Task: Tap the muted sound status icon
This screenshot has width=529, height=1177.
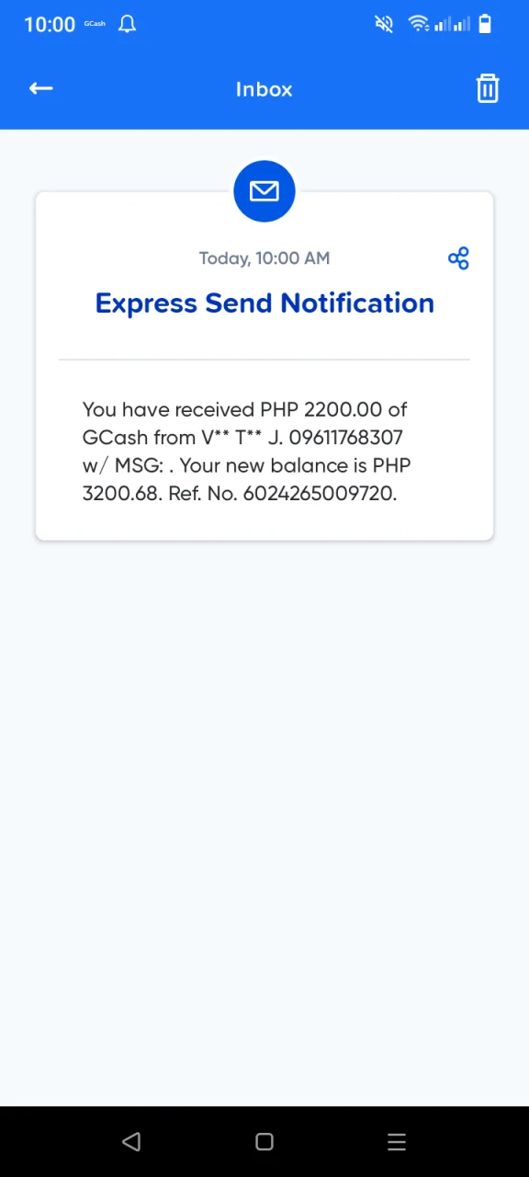Action: click(384, 24)
